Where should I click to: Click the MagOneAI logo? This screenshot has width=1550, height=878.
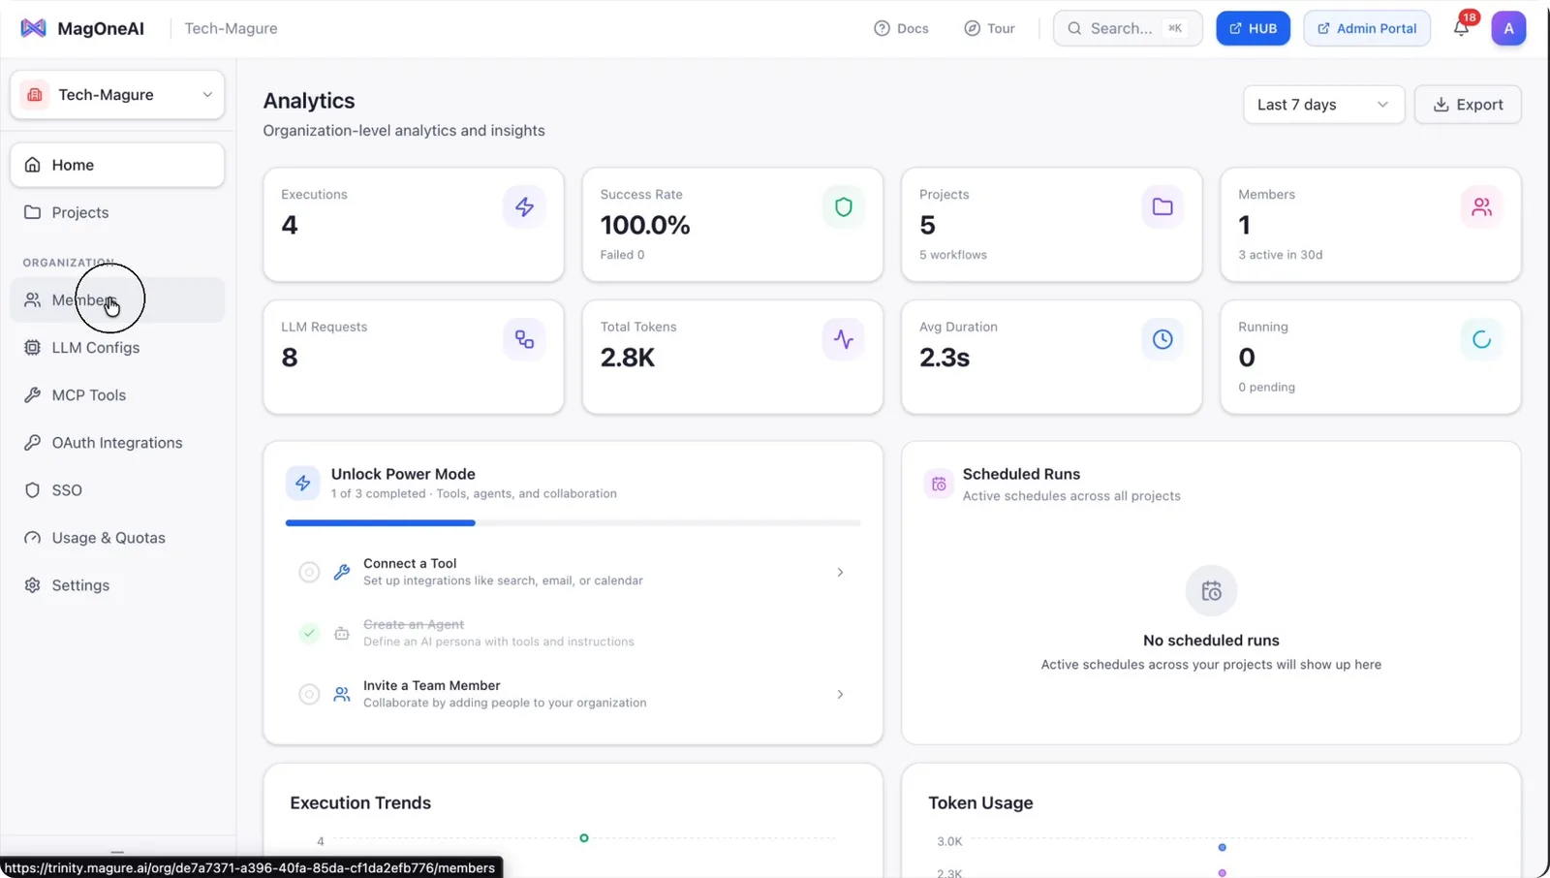(x=82, y=28)
